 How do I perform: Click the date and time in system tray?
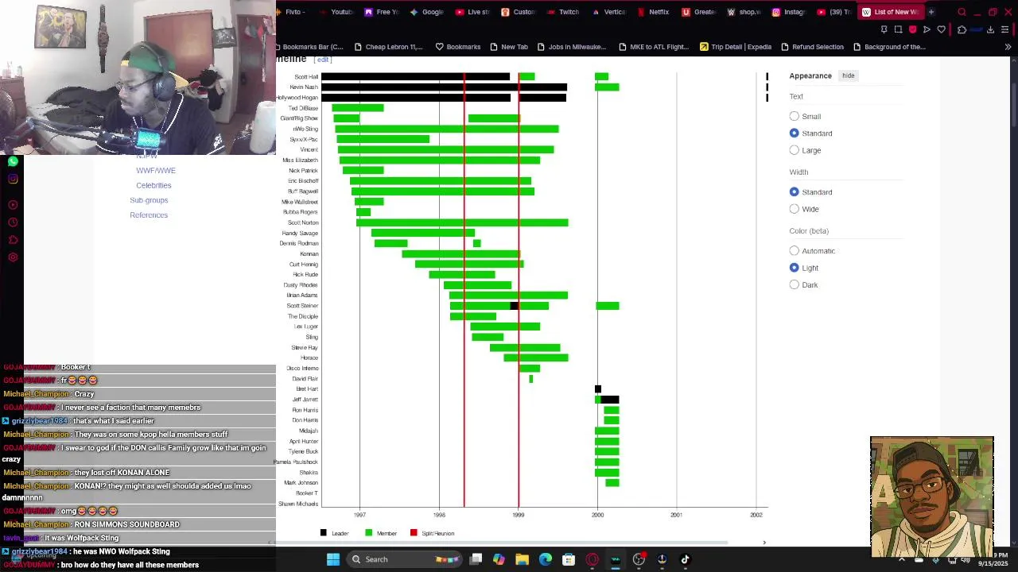click(x=994, y=559)
